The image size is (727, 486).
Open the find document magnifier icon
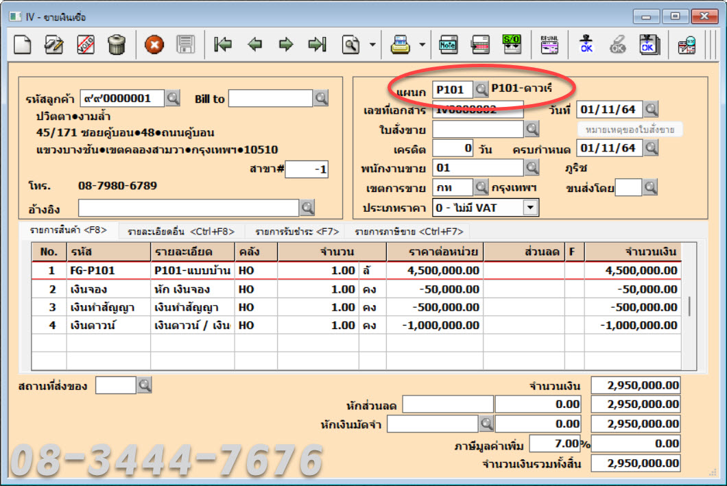[351, 45]
